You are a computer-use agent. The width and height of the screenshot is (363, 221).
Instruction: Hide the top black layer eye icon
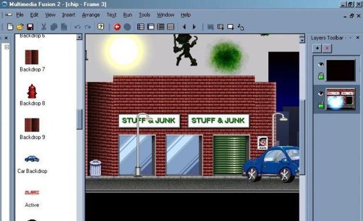tap(320, 64)
